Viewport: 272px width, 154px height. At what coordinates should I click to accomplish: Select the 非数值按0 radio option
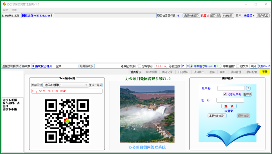pyautogui.click(x=220, y=66)
